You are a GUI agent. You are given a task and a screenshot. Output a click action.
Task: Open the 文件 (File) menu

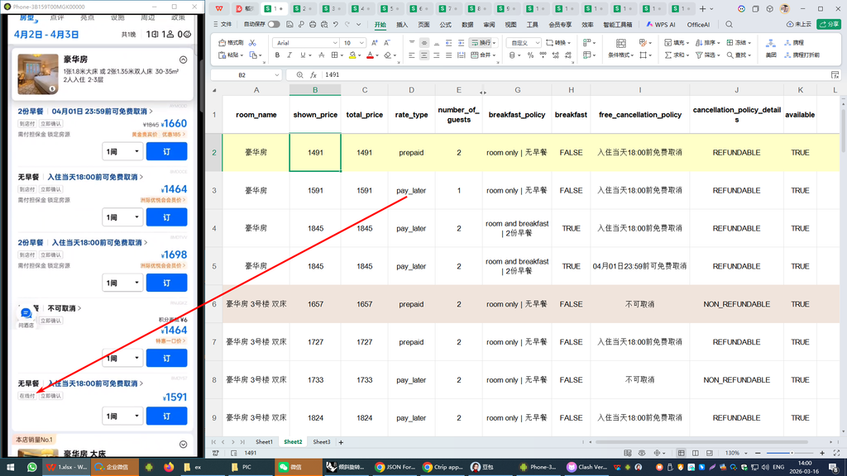coord(223,24)
